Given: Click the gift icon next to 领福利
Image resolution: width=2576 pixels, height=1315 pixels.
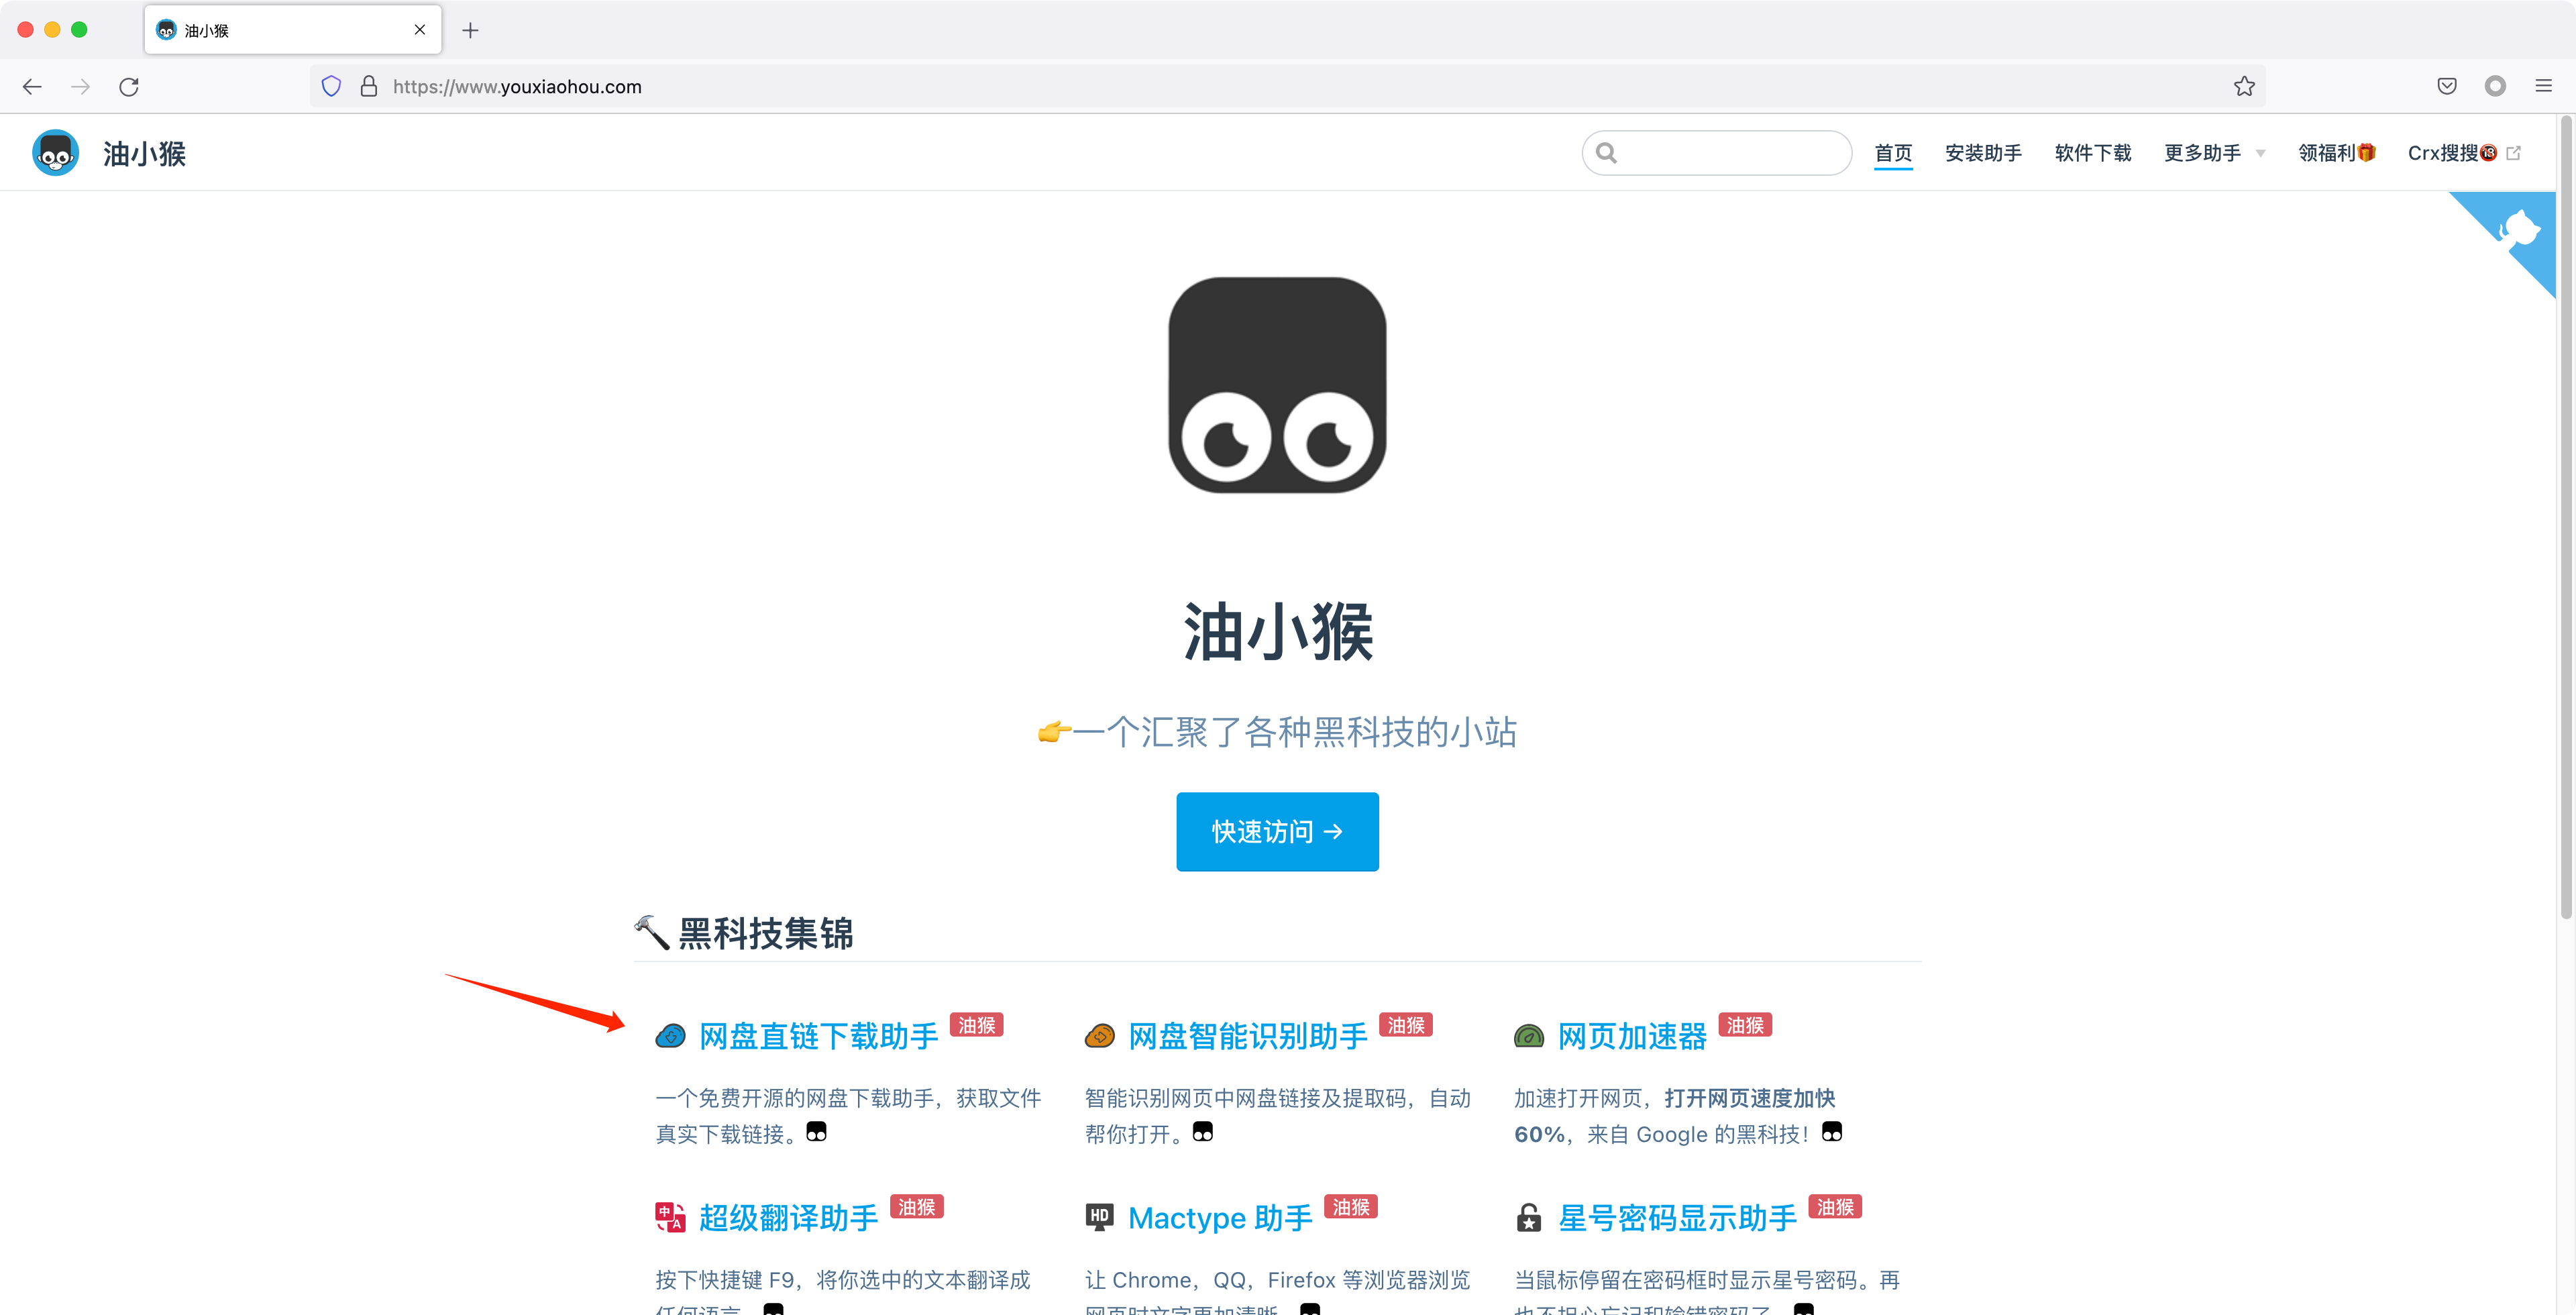Looking at the screenshot, I should [2366, 152].
